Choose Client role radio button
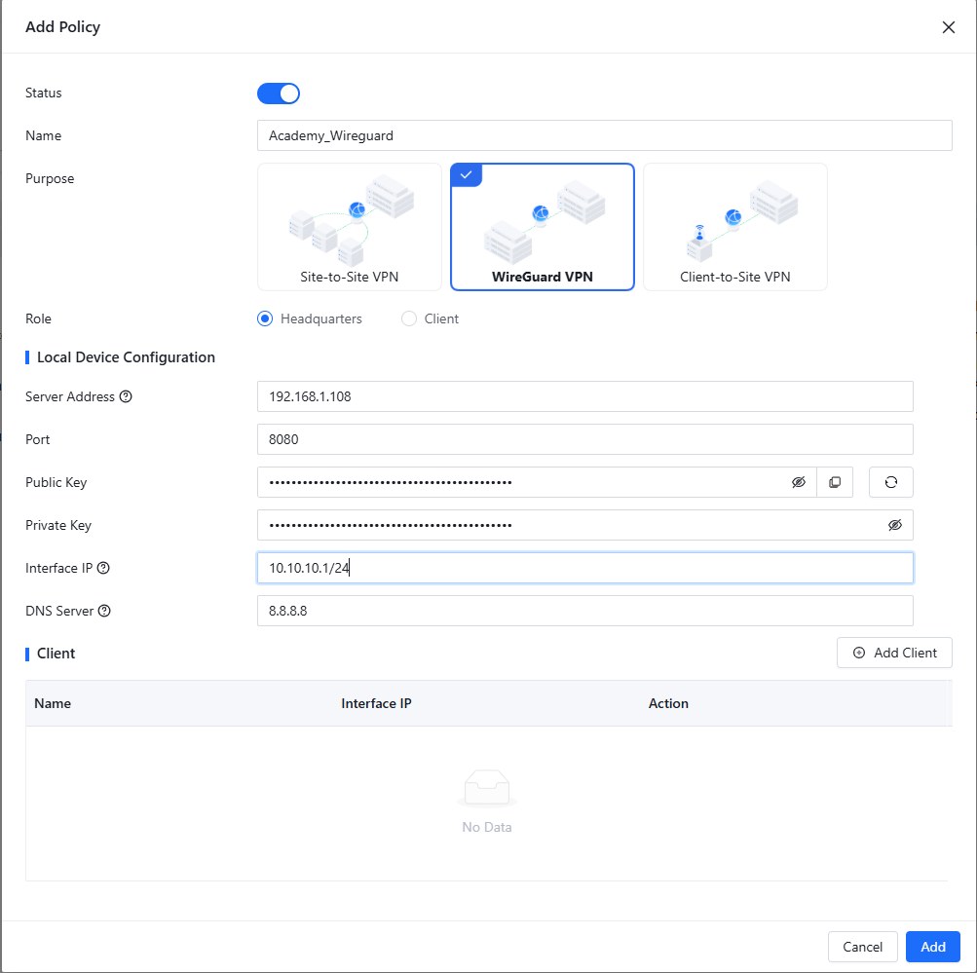977x973 pixels. [x=409, y=318]
